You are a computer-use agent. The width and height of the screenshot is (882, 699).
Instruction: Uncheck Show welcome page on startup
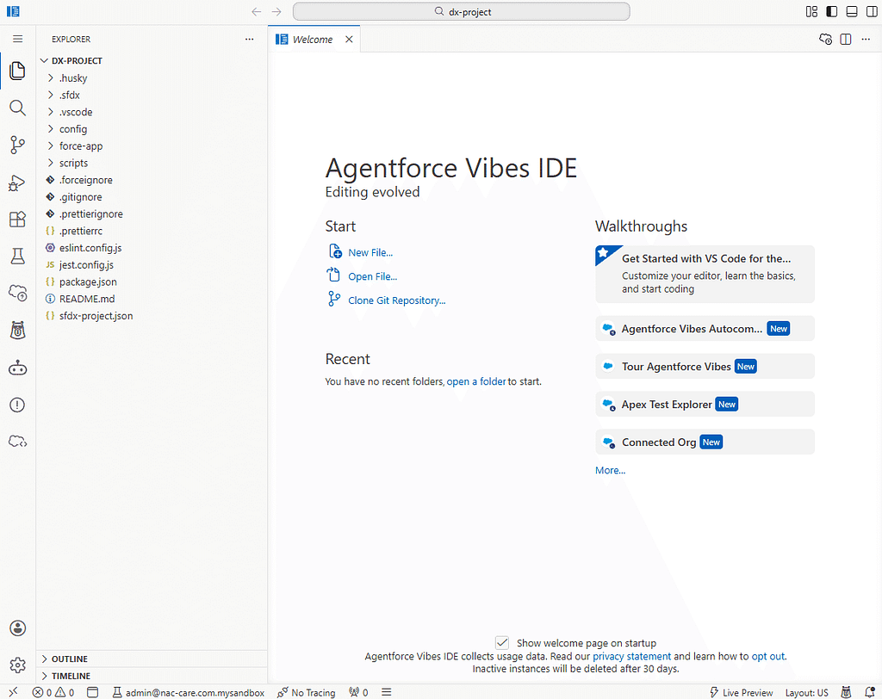click(502, 642)
